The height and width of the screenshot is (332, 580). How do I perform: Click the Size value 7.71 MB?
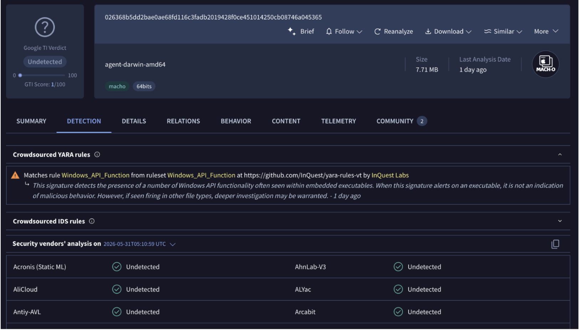(427, 70)
